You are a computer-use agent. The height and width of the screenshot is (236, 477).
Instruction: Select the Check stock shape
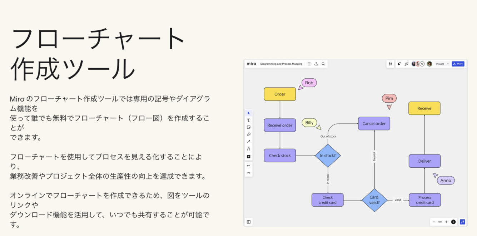pyautogui.click(x=280, y=156)
